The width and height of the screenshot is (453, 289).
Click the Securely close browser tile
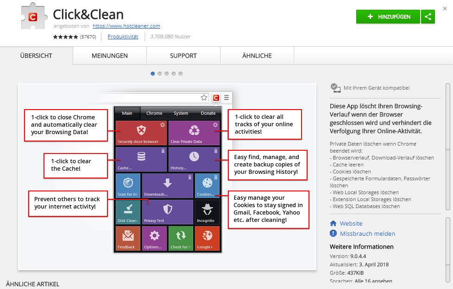tap(141, 133)
